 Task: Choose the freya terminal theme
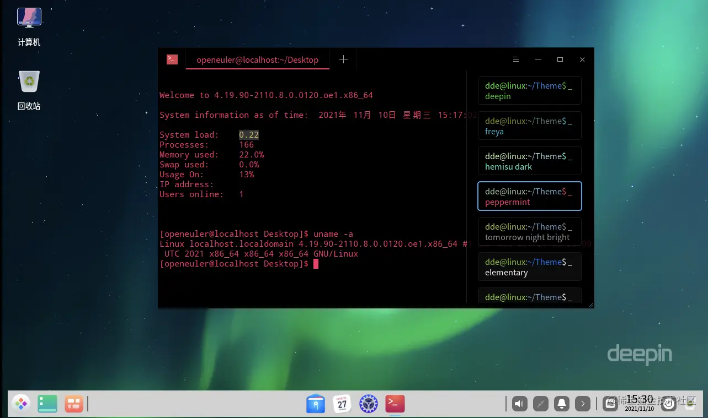click(x=529, y=126)
